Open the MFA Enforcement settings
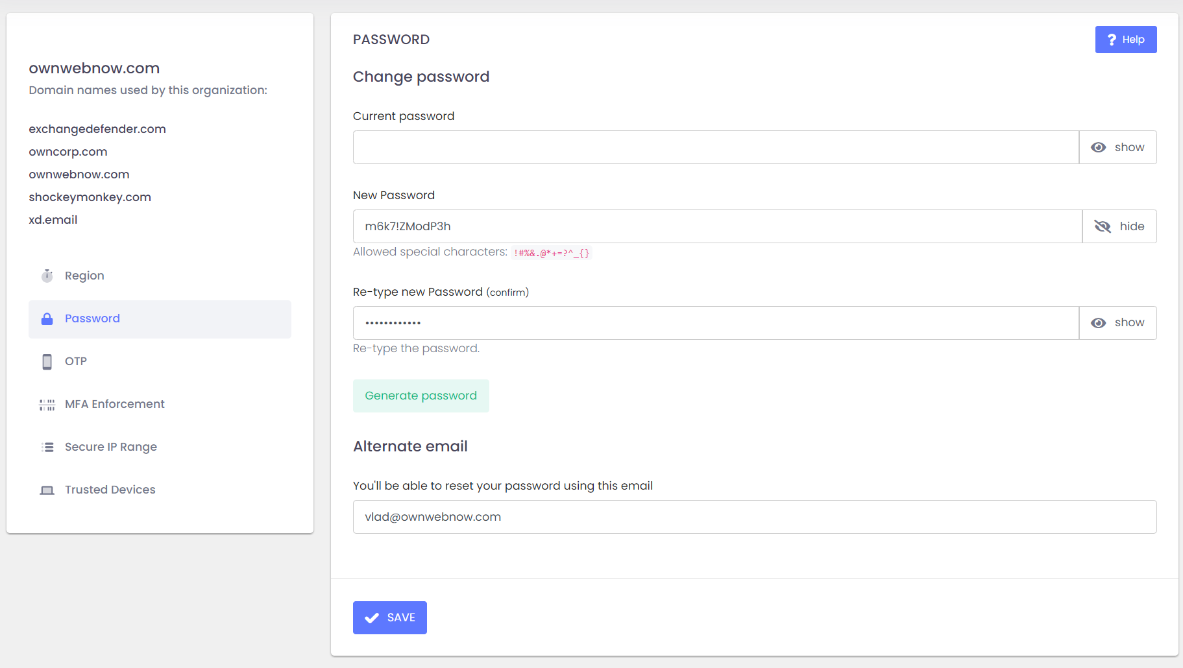Viewport: 1183px width, 668px height. [115, 404]
